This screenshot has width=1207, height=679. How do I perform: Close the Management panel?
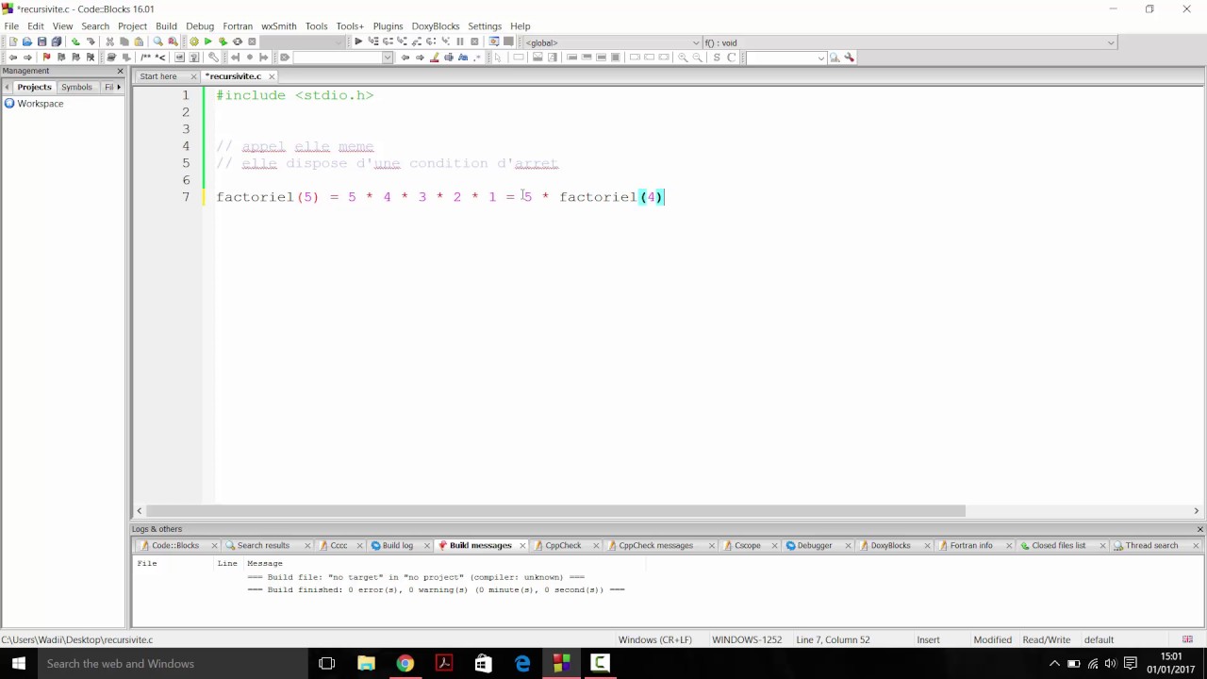[x=120, y=71]
